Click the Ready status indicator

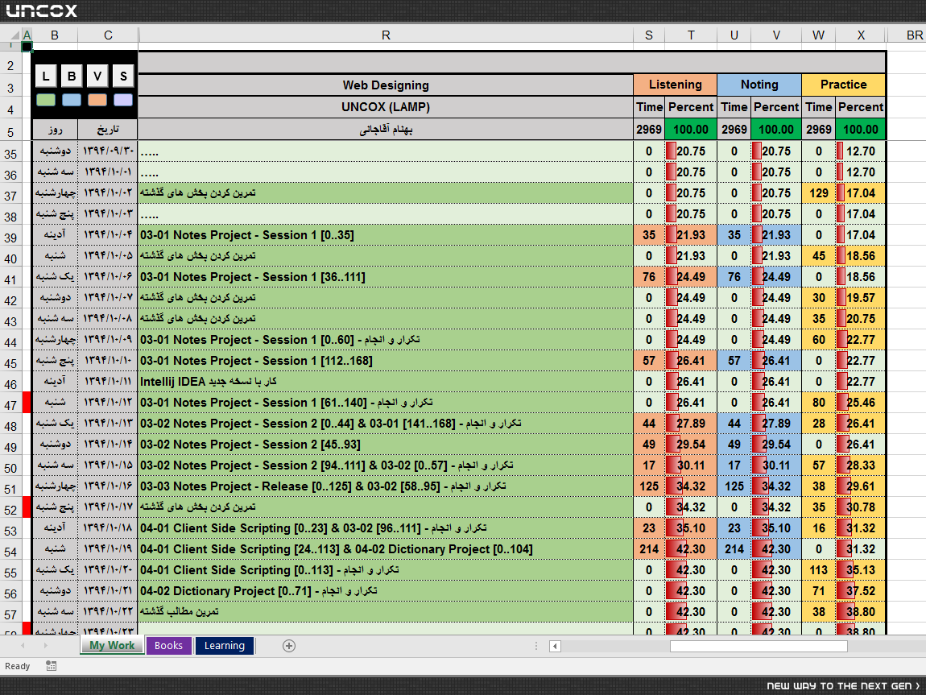17,666
